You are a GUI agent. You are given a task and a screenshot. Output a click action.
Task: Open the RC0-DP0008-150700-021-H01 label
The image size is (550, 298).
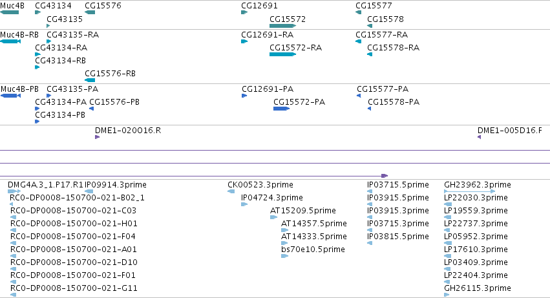pyautogui.click(x=74, y=224)
